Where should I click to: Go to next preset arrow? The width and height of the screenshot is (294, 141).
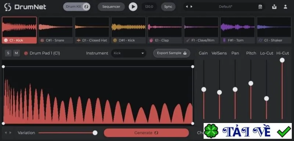coord(191,7)
